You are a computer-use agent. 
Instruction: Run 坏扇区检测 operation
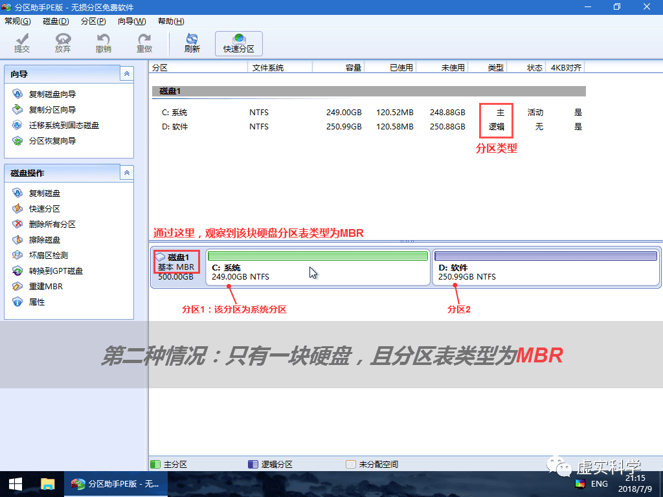point(40,255)
